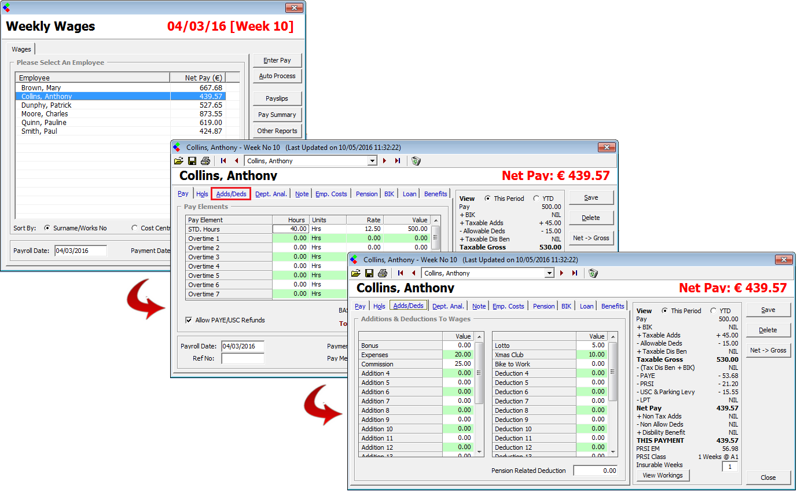797x492 pixels.
Task: Toggle Allow PAYE/USC Refunds checkbox
Action: pyautogui.click(x=189, y=320)
